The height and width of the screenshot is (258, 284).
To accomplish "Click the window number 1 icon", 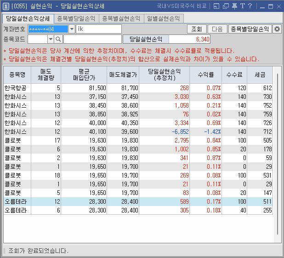I will tap(6, 6).
